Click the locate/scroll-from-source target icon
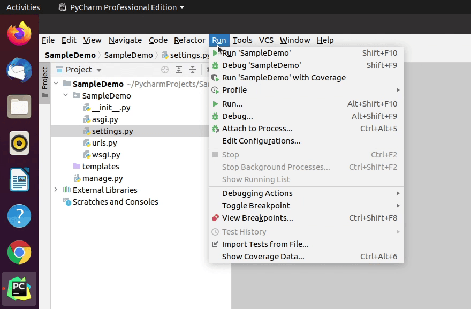The width and height of the screenshot is (471, 309). 165,70
